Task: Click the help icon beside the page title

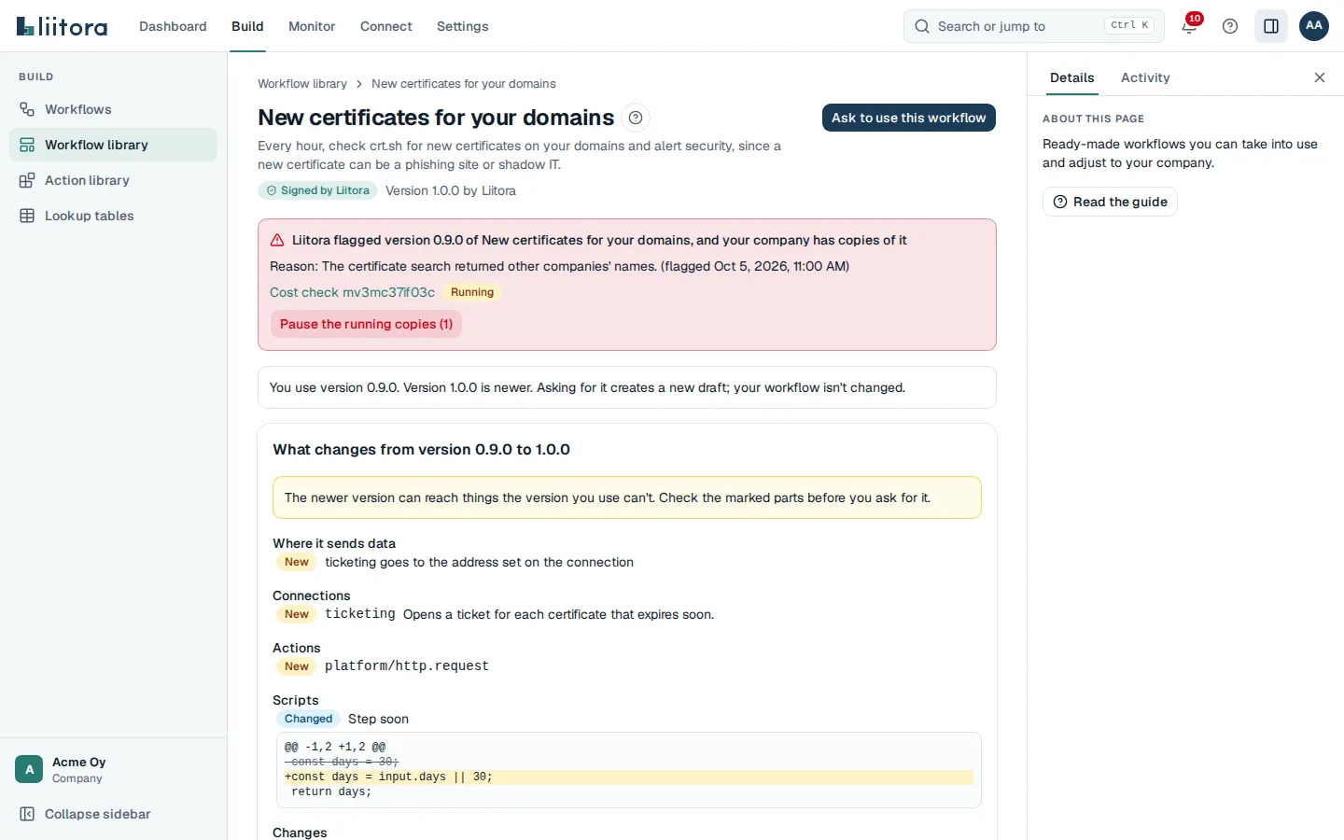Action: click(x=636, y=118)
